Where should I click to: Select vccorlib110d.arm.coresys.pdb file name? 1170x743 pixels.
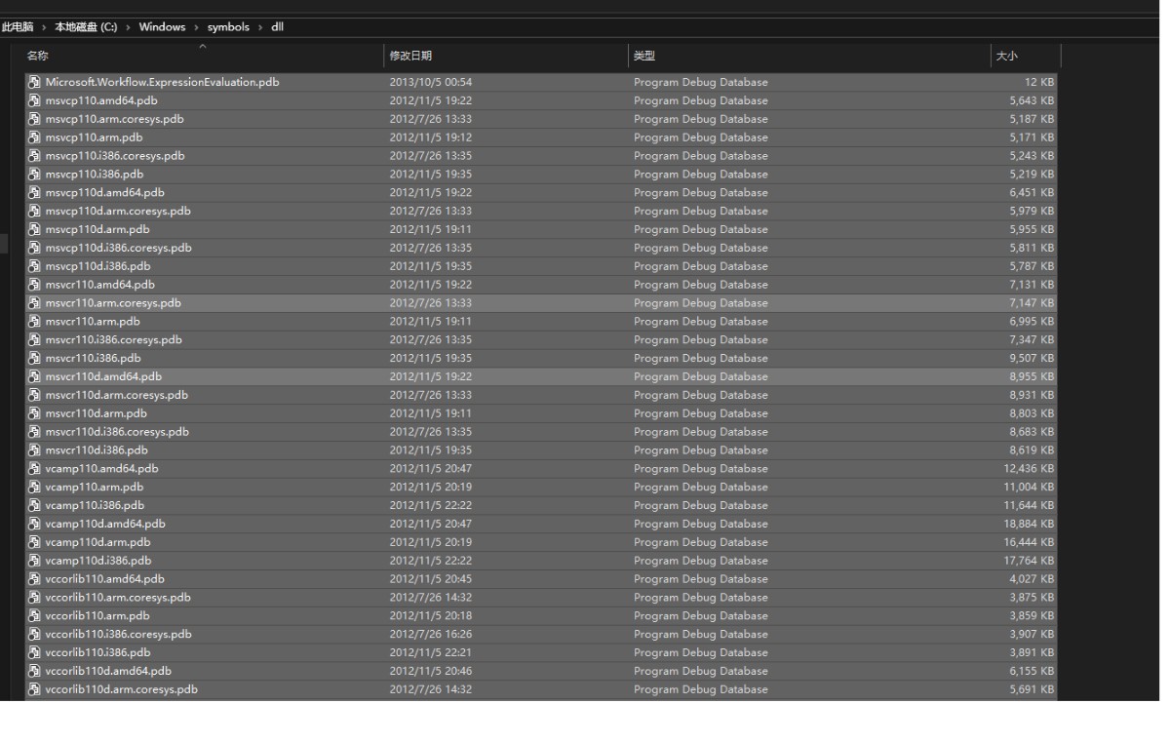click(x=122, y=690)
